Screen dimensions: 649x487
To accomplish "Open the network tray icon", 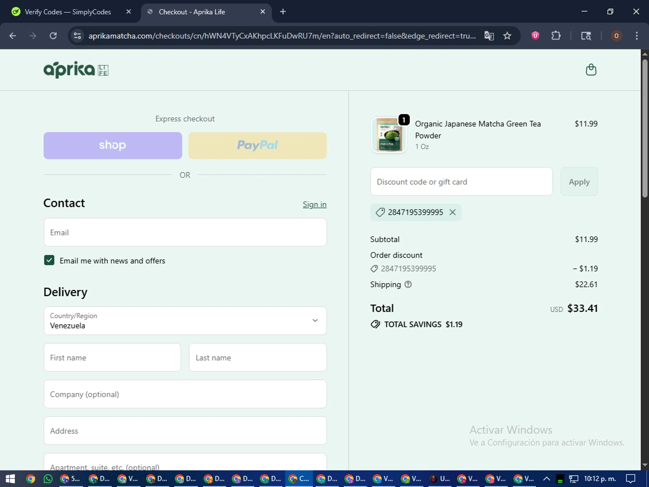I will click(574, 479).
